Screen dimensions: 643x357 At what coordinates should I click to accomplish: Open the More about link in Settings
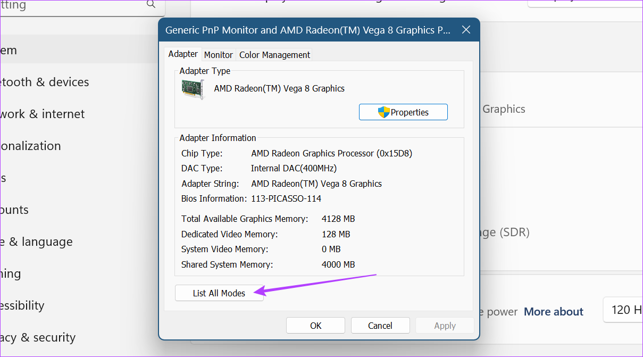554,312
